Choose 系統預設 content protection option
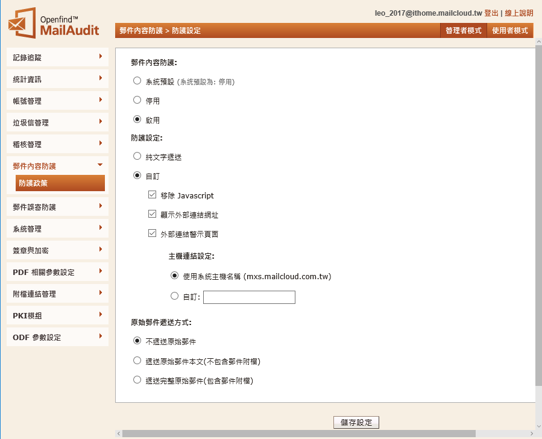542x439 pixels. pyautogui.click(x=137, y=81)
